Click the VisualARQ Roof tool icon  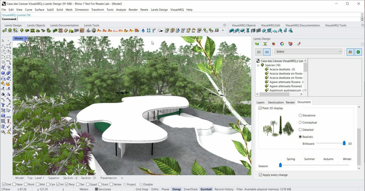point(280,31)
